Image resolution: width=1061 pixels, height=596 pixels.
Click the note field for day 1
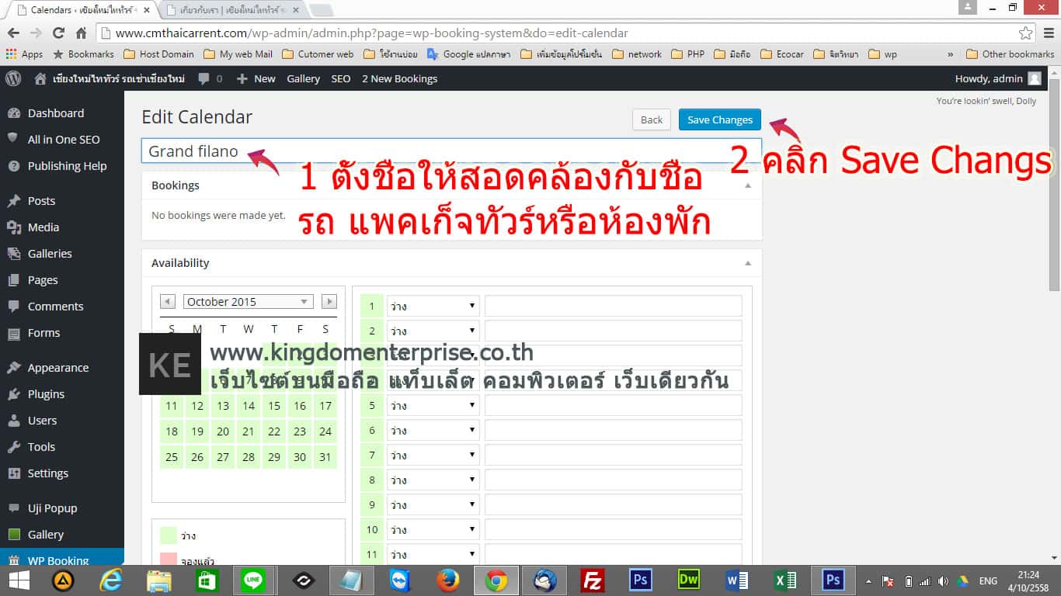click(614, 306)
